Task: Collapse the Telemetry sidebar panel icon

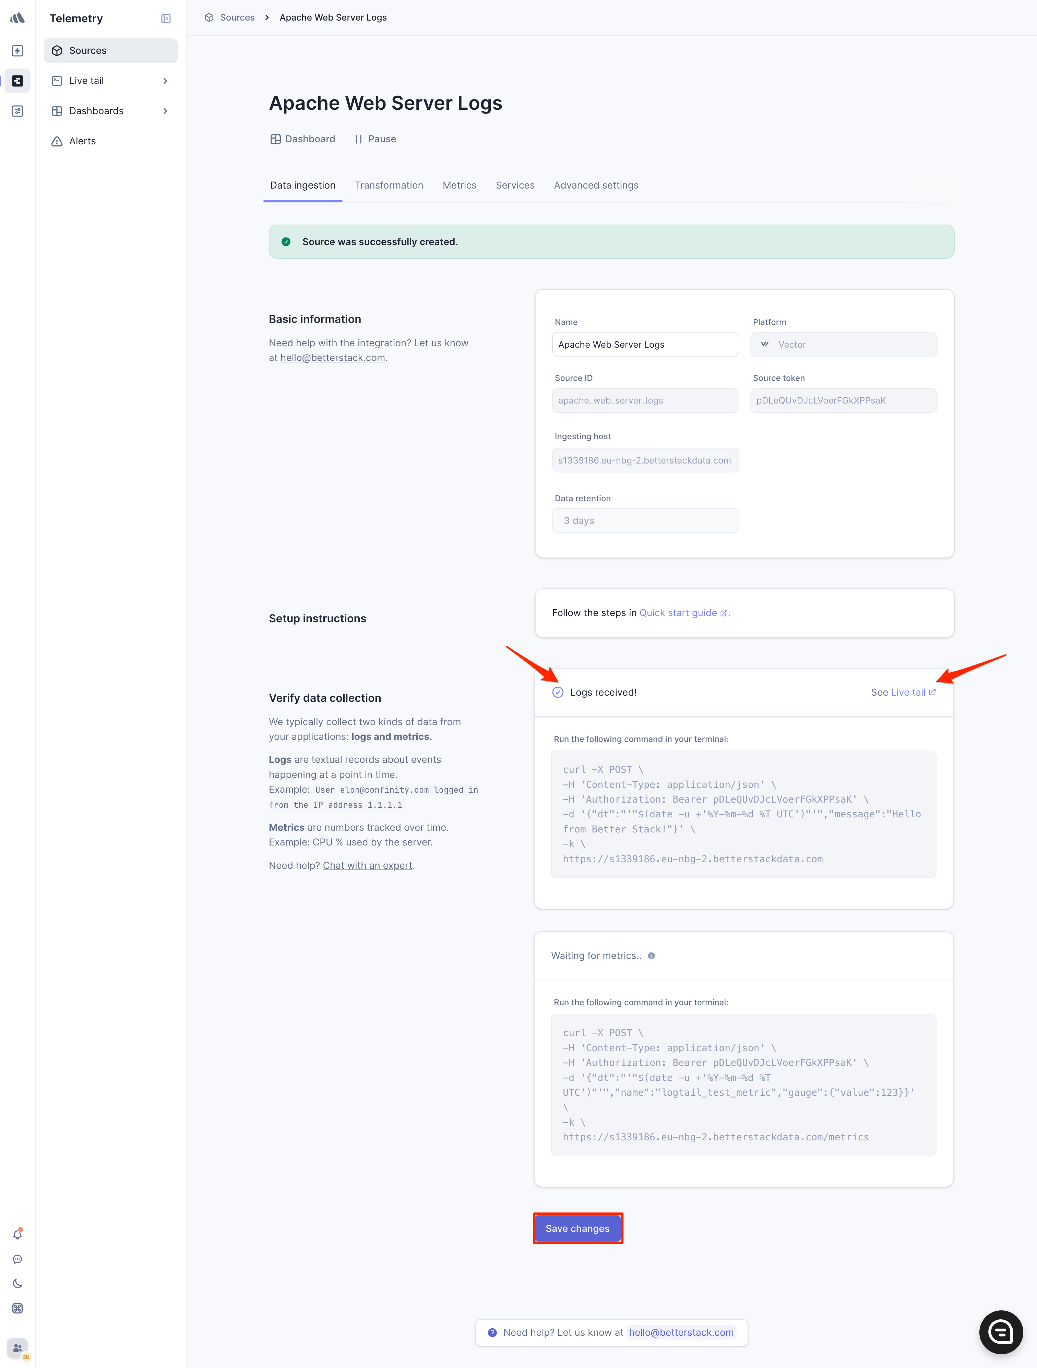Action: (x=166, y=19)
